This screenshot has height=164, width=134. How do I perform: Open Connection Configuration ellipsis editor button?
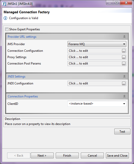124,51
